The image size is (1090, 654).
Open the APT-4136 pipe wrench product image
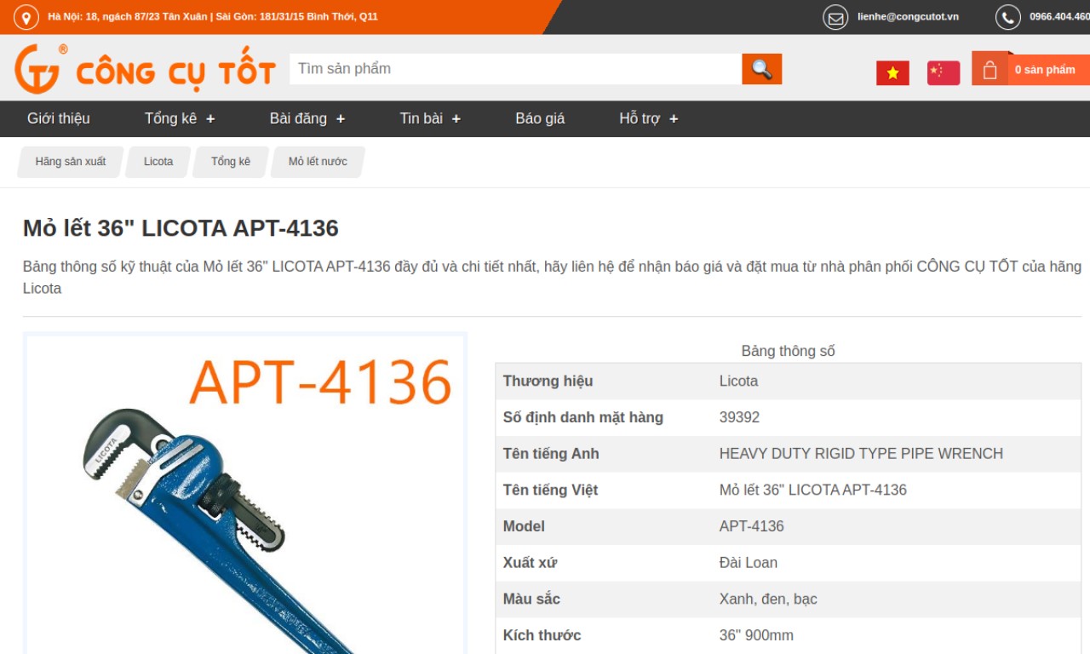tap(245, 494)
